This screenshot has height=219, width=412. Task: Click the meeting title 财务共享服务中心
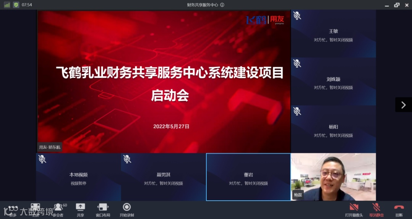coord(202,5)
